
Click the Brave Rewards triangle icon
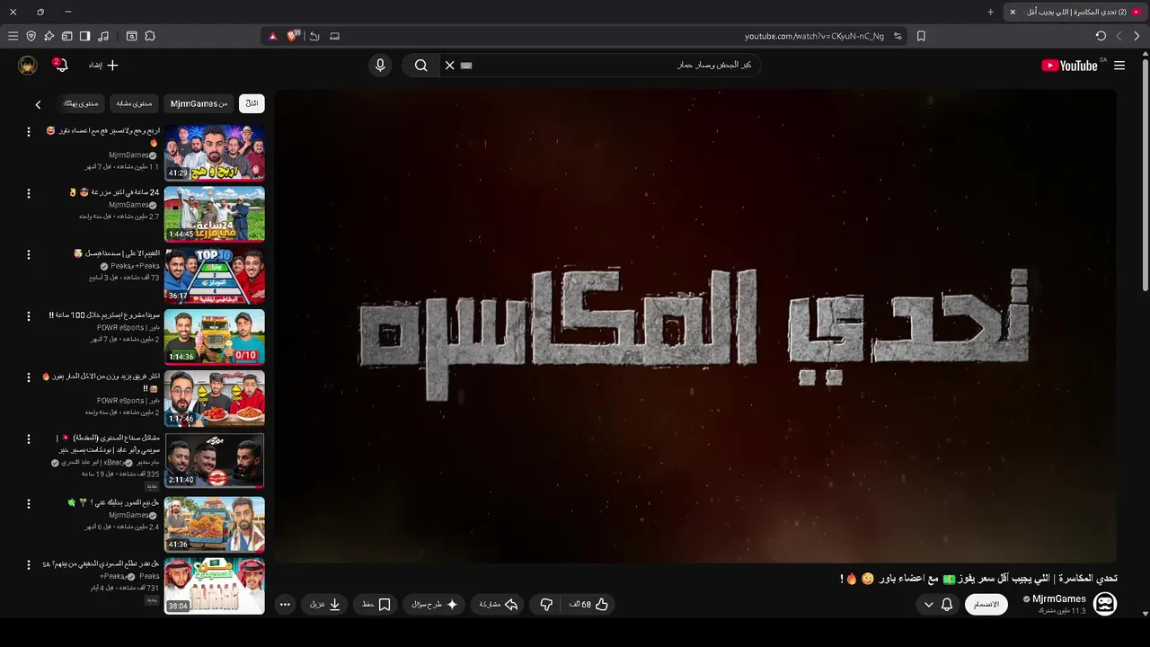(273, 36)
